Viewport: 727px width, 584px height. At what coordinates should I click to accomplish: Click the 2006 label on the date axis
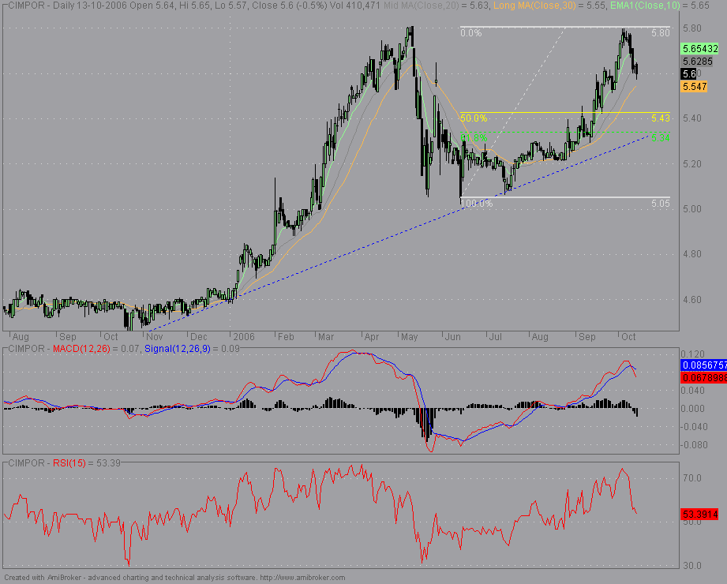[x=244, y=337]
